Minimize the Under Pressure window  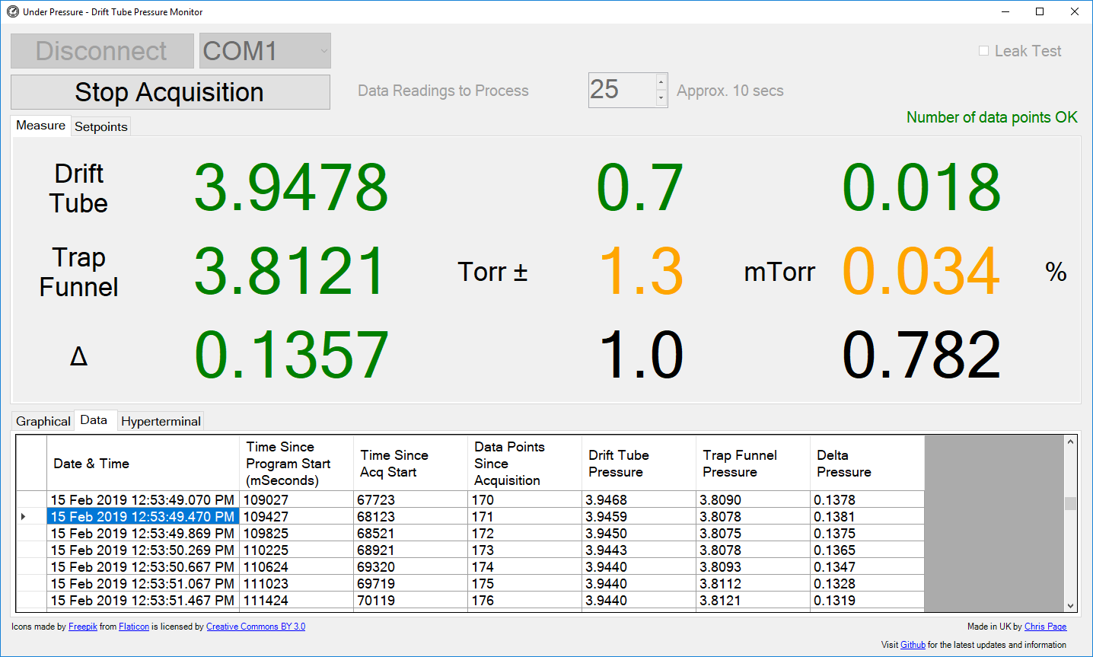(1005, 11)
